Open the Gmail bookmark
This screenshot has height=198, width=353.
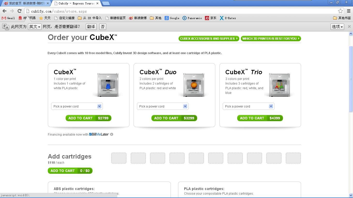8,18
